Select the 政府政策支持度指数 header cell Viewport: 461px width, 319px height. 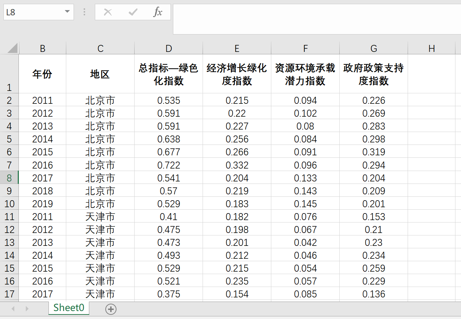(x=373, y=74)
